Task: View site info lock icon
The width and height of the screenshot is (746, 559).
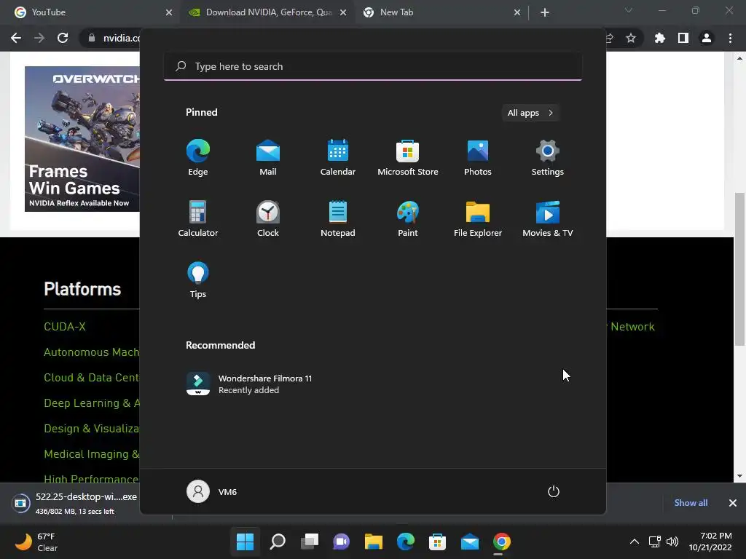Action: (x=91, y=38)
